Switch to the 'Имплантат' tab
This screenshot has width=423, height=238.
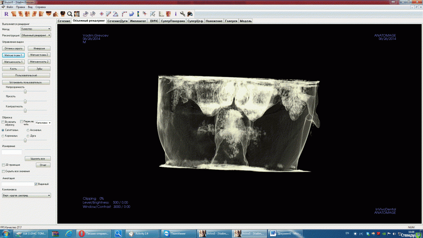click(138, 21)
